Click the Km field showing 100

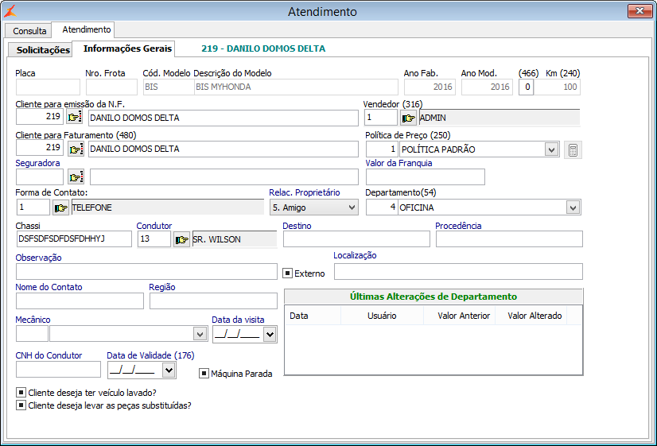(558, 87)
